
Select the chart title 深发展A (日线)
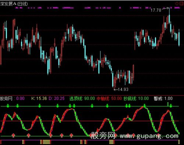point(14,4)
